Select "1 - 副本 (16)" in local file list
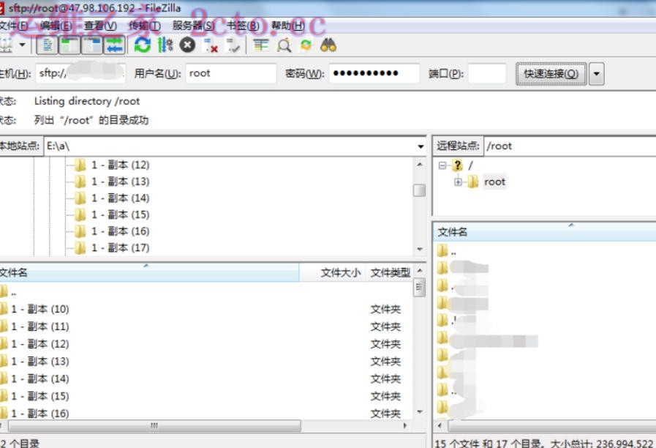This screenshot has width=656, height=448. (40, 414)
